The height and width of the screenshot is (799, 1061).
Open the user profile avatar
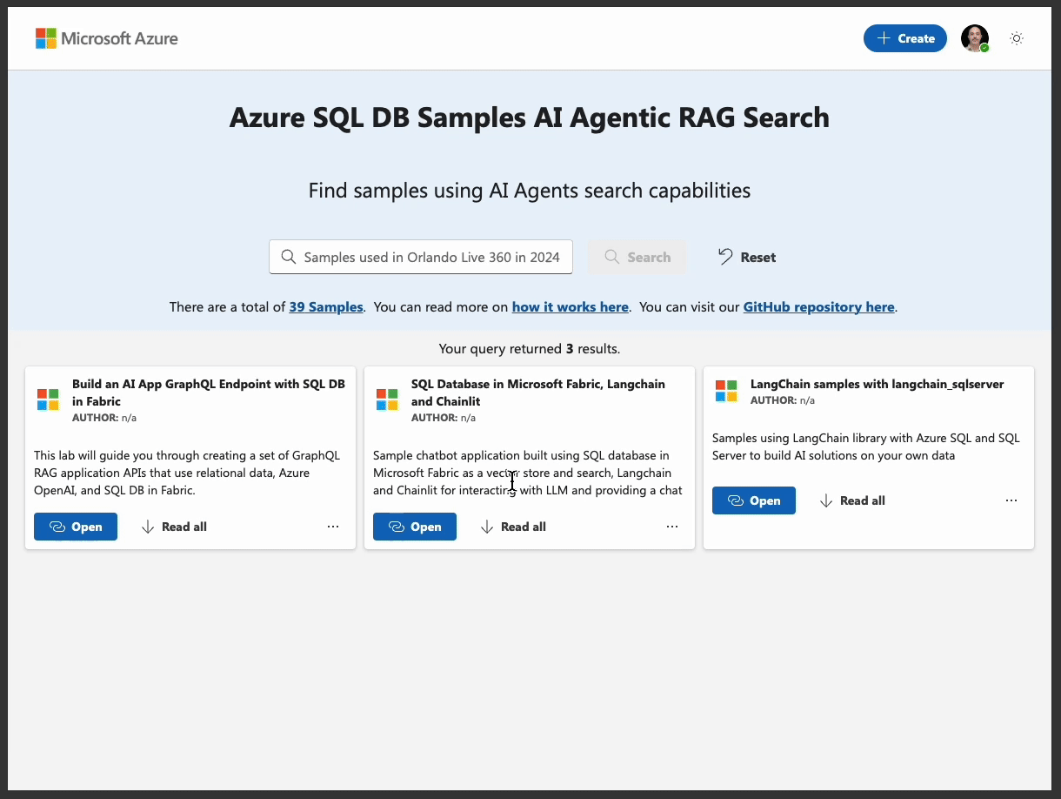(x=974, y=38)
